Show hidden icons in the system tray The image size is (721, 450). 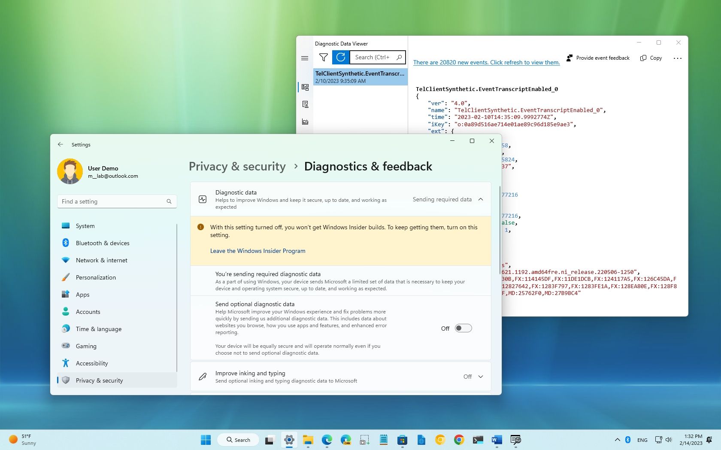(617, 440)
